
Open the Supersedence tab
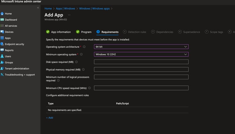[189, 32]
